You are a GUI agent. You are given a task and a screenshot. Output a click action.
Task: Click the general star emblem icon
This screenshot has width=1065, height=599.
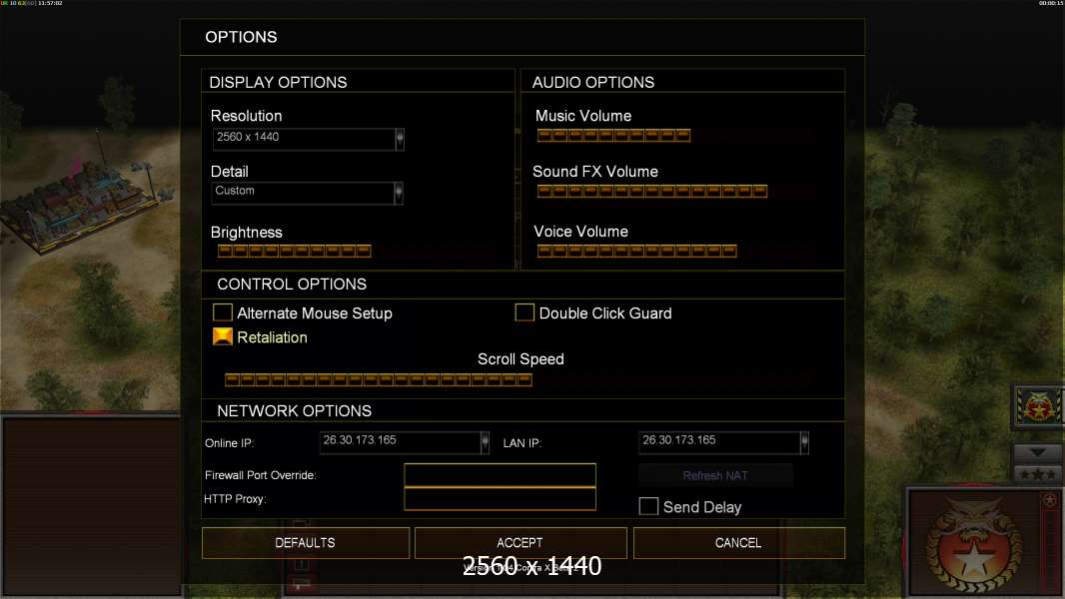[1038, 407]
